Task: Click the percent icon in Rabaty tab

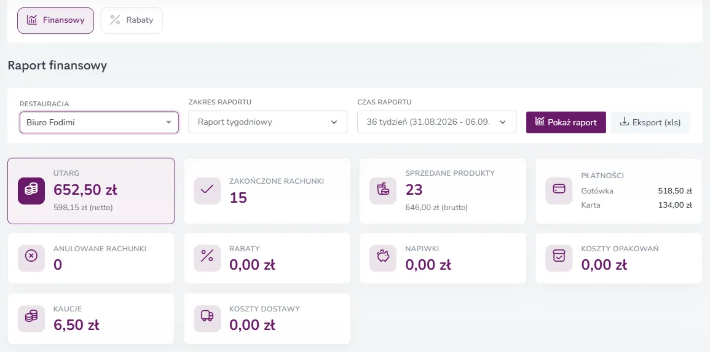Action: coord(116,20)
